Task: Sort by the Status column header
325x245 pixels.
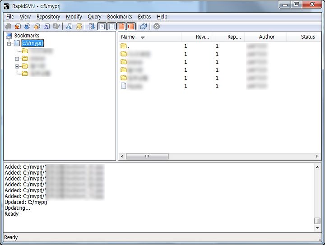Action: (304, 37)
